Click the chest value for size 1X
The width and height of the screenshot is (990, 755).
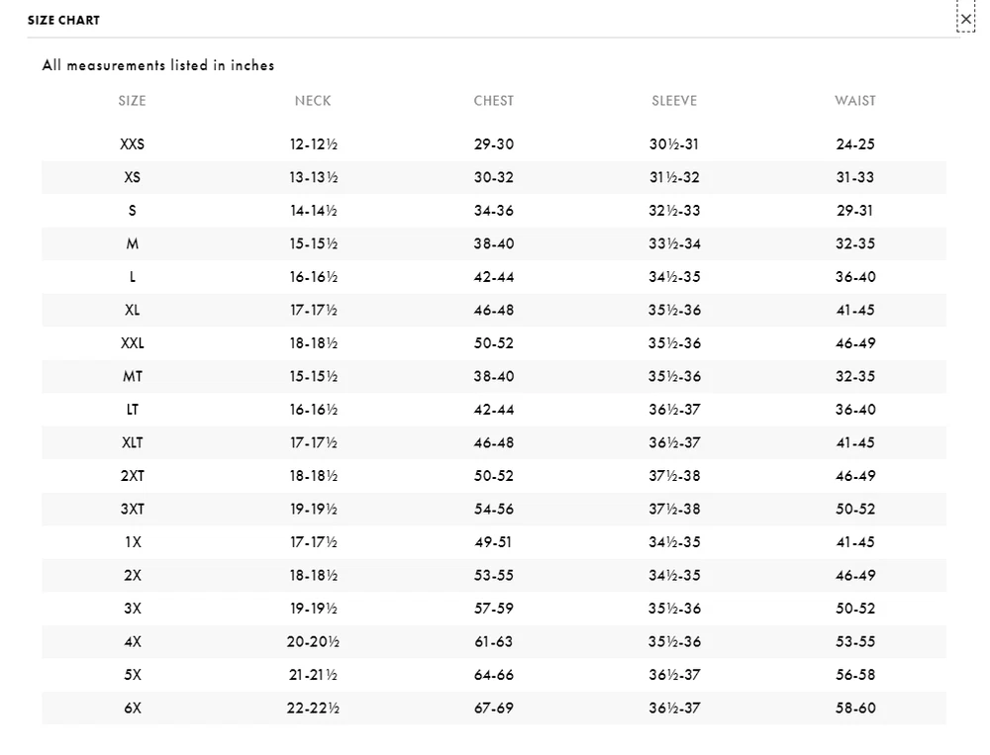coord(494,542)
